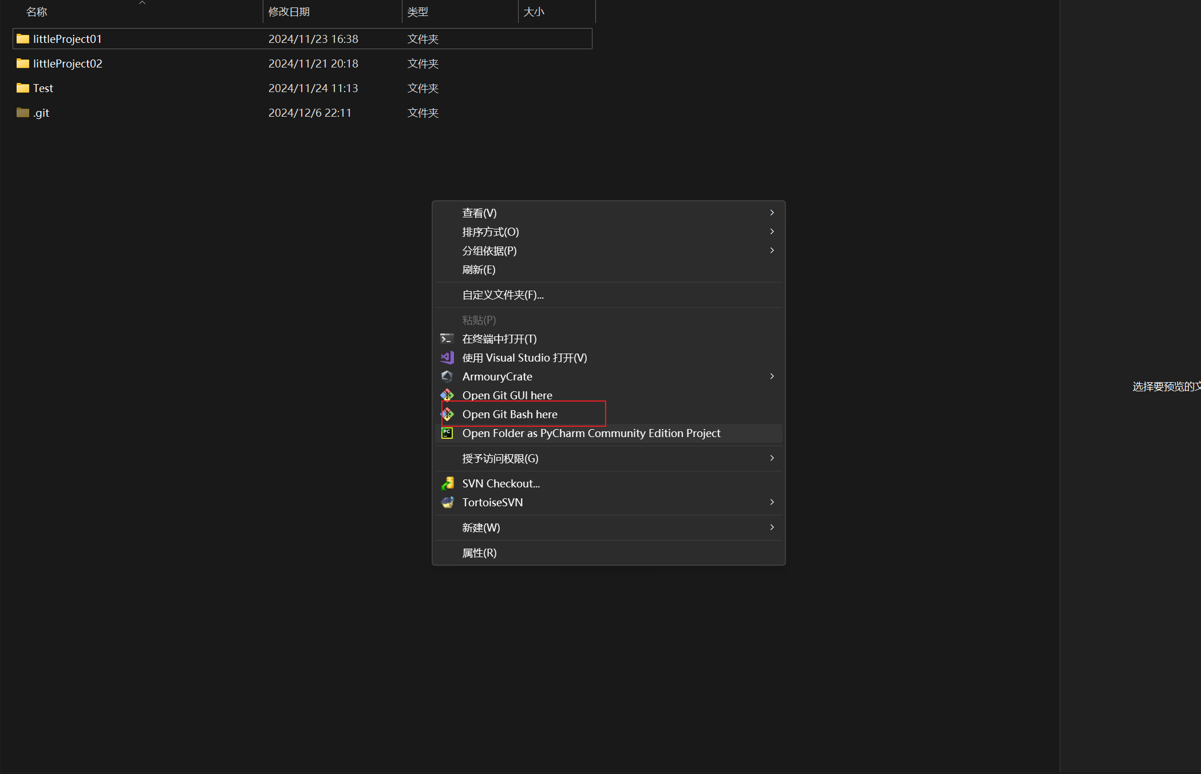Open Folder as PyCharm Community Edition Project
The image size is (1201, 774).
coord(609,433)
